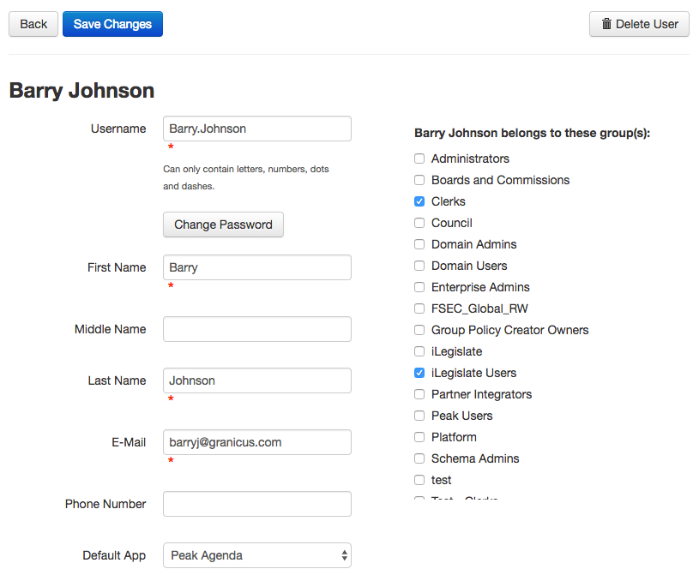Click the Change Password button
The image size is (699, 587).
[223, 225]
